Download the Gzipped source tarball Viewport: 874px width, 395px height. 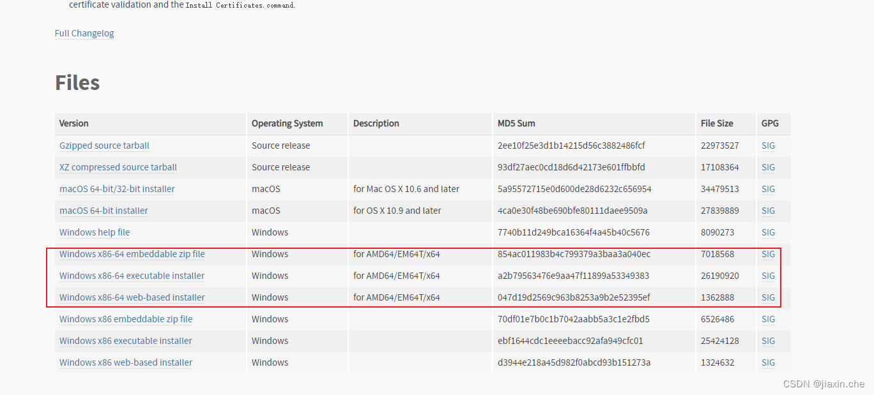[103, 145]
